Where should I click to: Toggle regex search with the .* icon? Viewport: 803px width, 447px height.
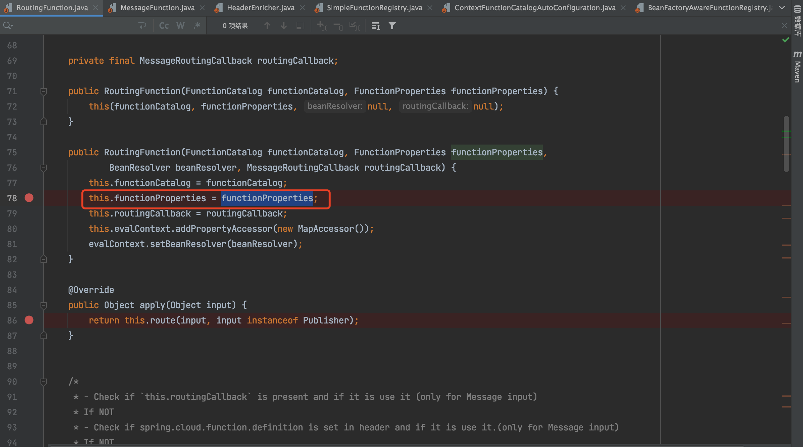[197, 25]
